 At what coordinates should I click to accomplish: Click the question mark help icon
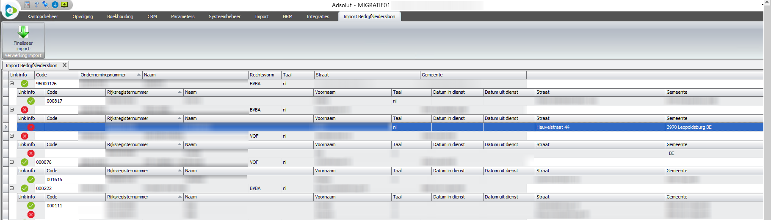pyautogui.click(x=36, y=5)
